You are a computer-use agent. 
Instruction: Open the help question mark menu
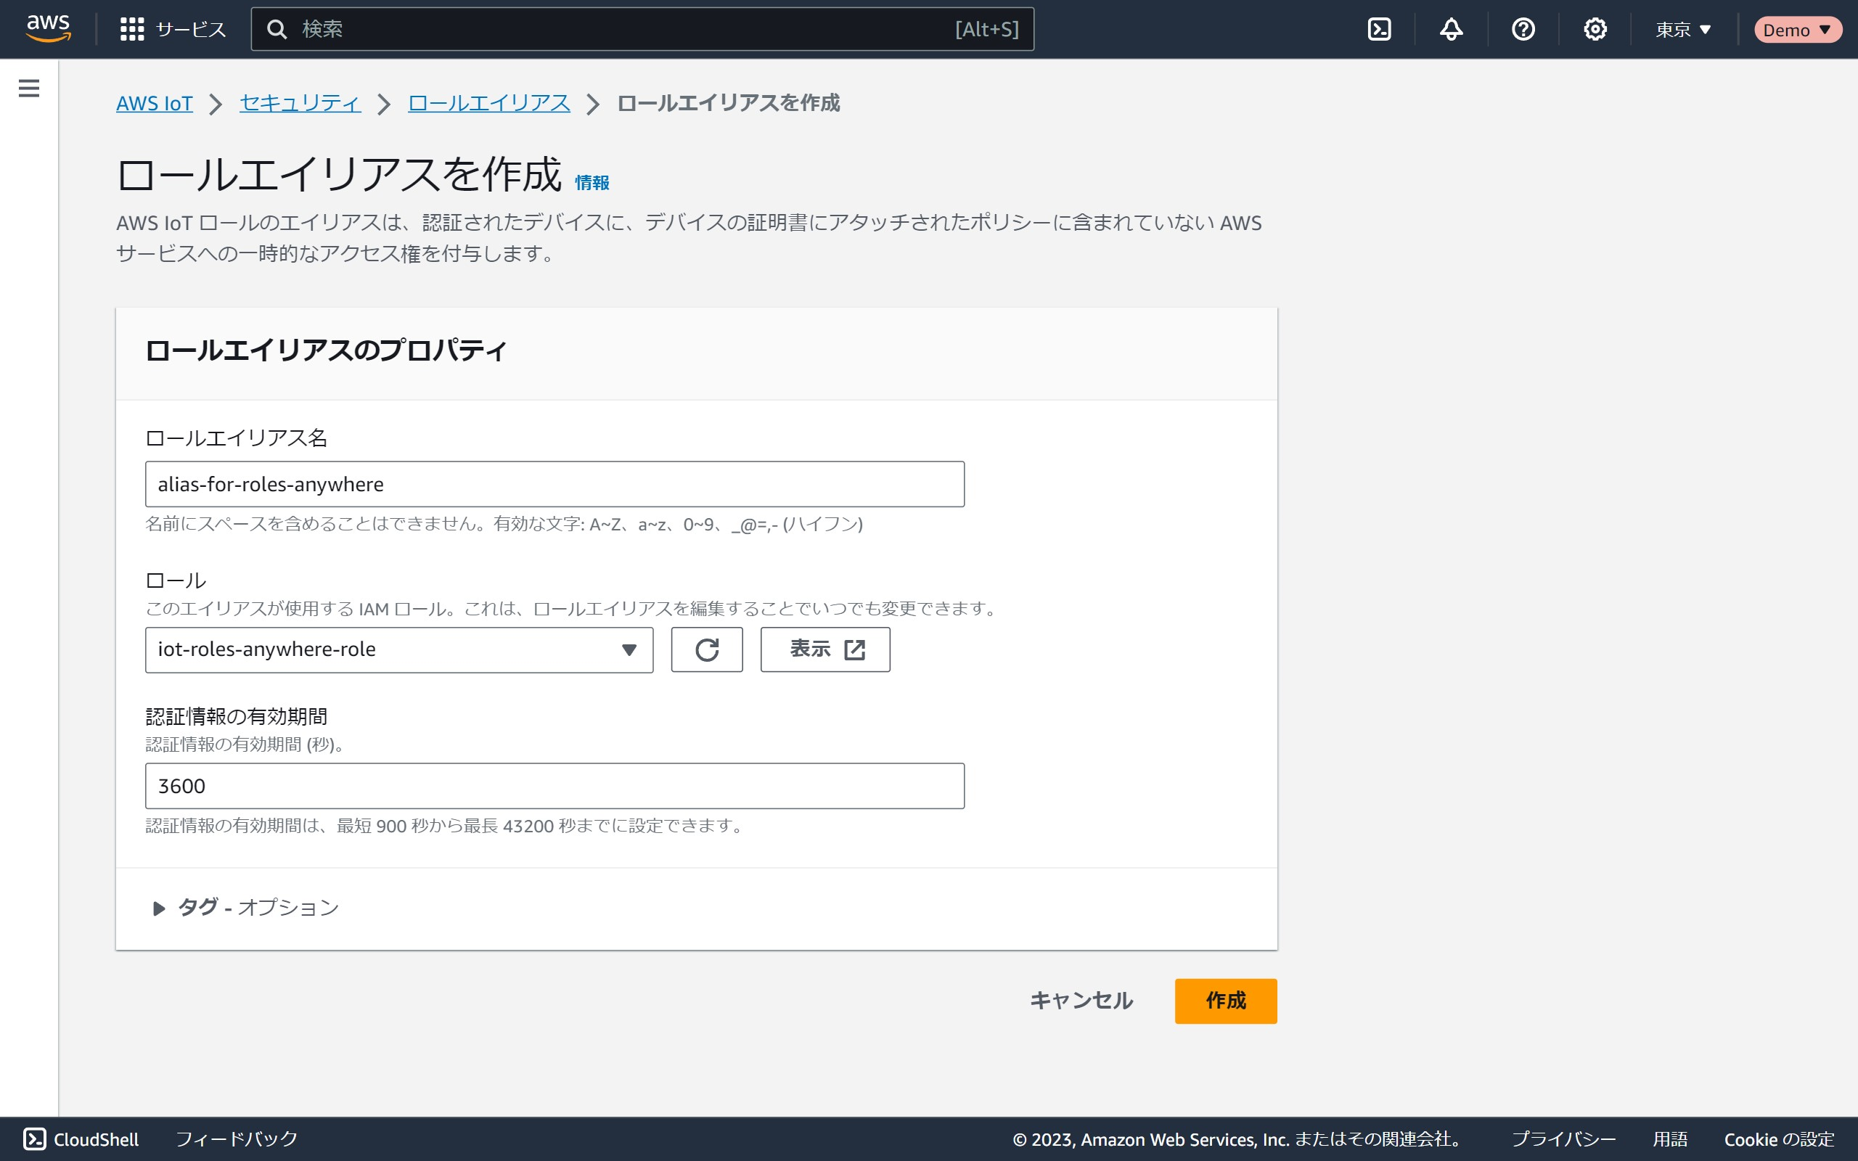(1523, 29)
